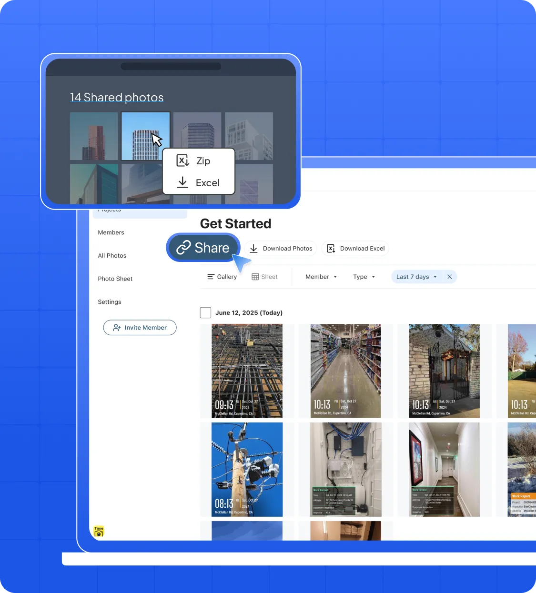Click the link icon inside the Share button
Viewport: 536px width, 593px height.
coord(183,248)
